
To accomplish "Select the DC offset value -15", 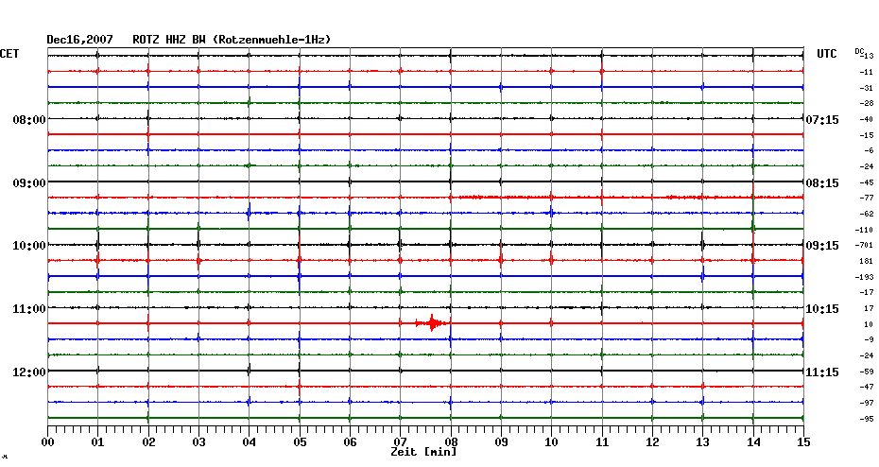I will [x=866, y=135].
